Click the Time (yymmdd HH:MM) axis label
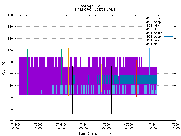Screen dimensions: 181x136 pos(95,133)
